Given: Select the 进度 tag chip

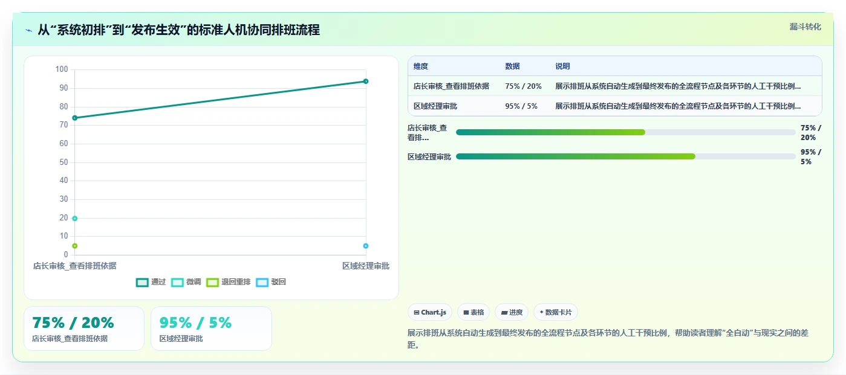Looking at the screenshot, I should 512,312.
